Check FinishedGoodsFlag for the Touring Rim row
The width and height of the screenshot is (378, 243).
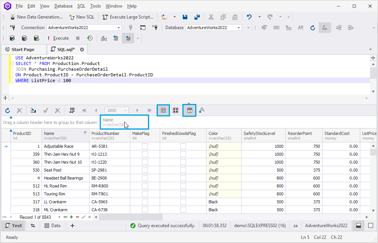click(183, 194)
